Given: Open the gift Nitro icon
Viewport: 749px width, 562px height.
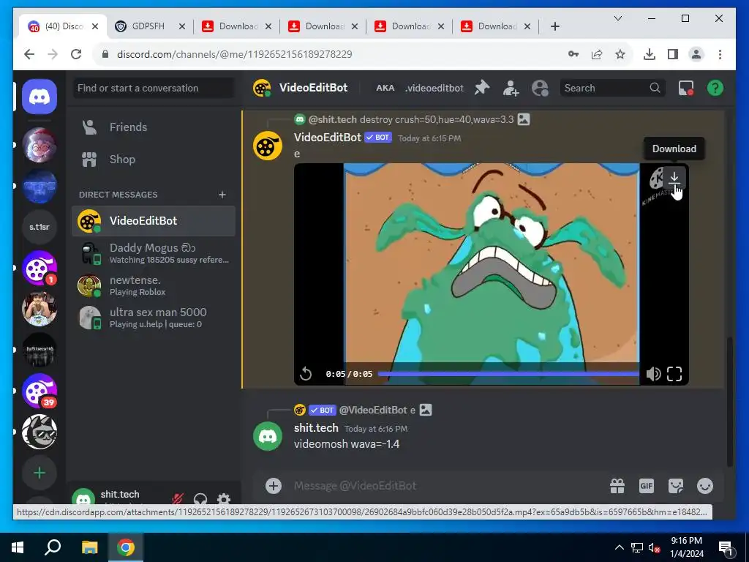Looking at the screenshot, I should point(617,486).
